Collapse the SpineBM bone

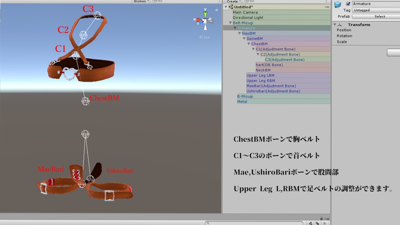point(244,39)
